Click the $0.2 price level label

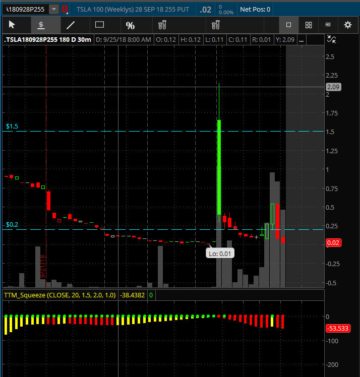click(12, 225)
